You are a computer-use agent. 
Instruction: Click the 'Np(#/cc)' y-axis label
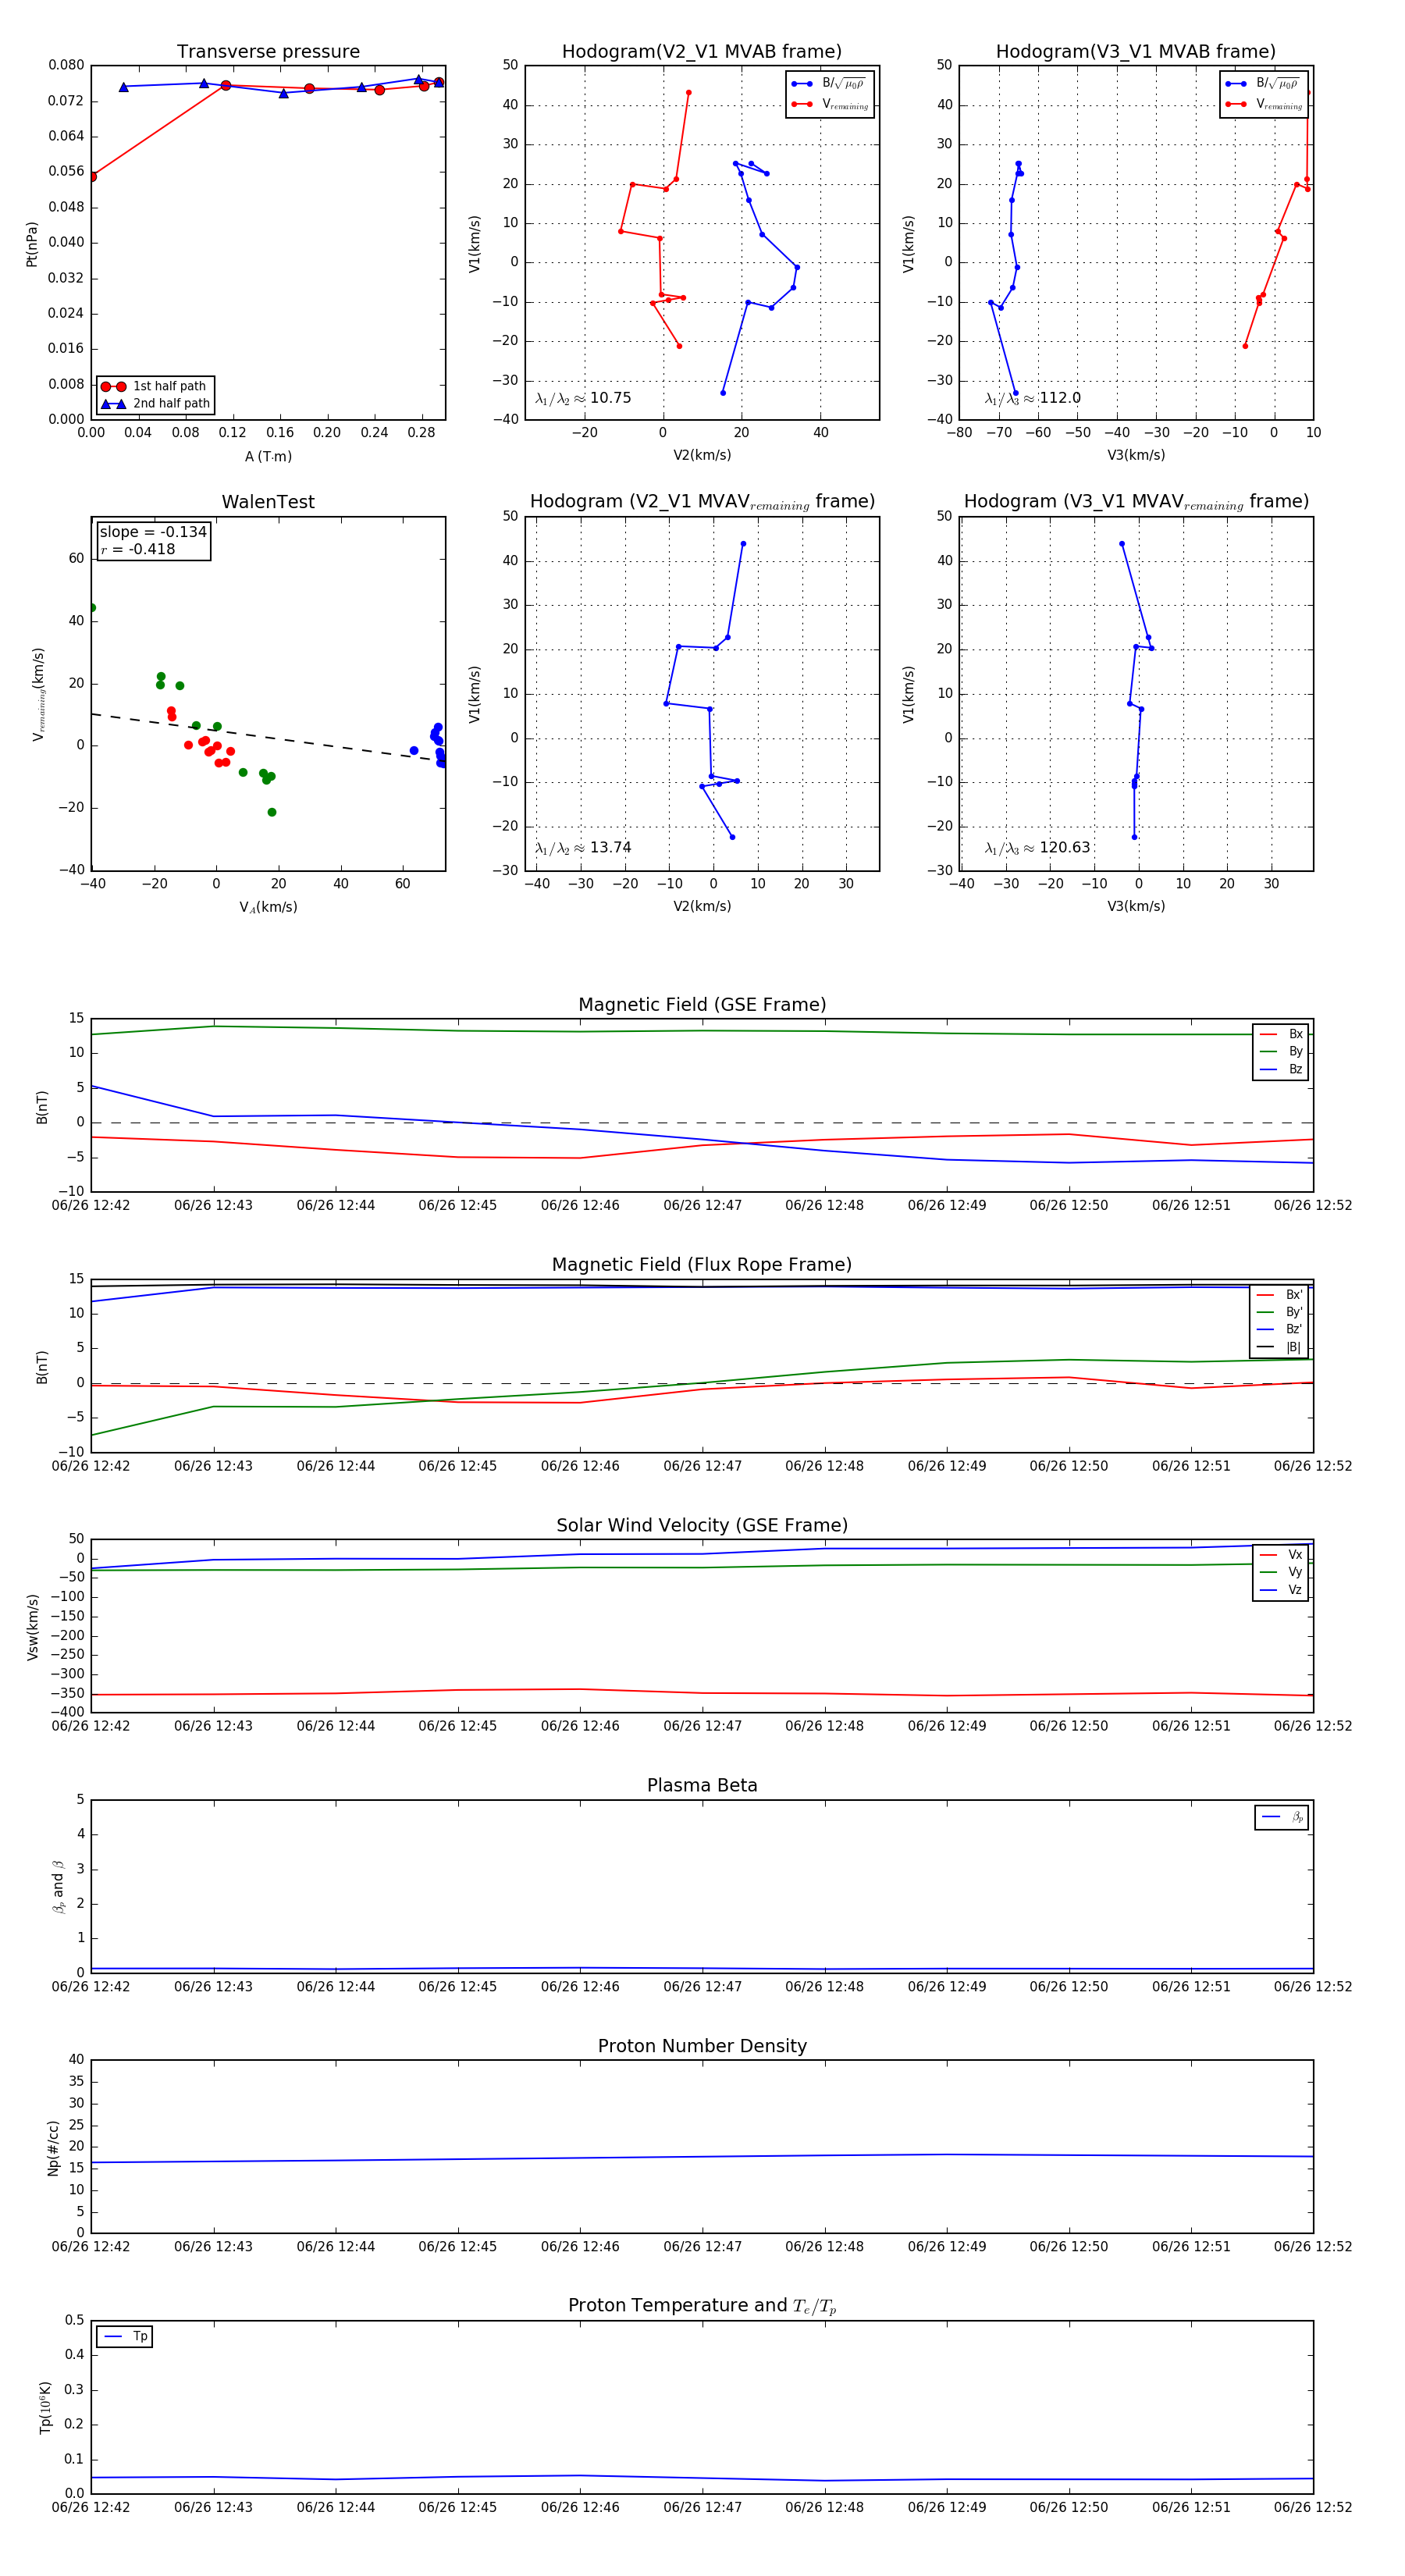click(54, 2148)
